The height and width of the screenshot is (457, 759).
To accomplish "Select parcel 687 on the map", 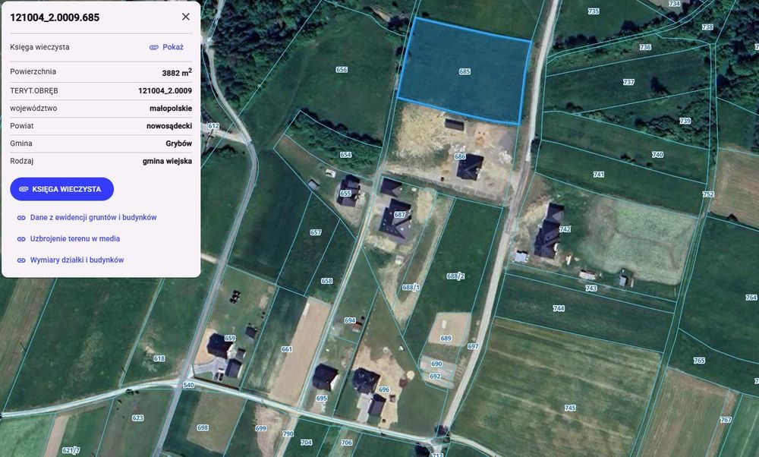I will [400, 215].
